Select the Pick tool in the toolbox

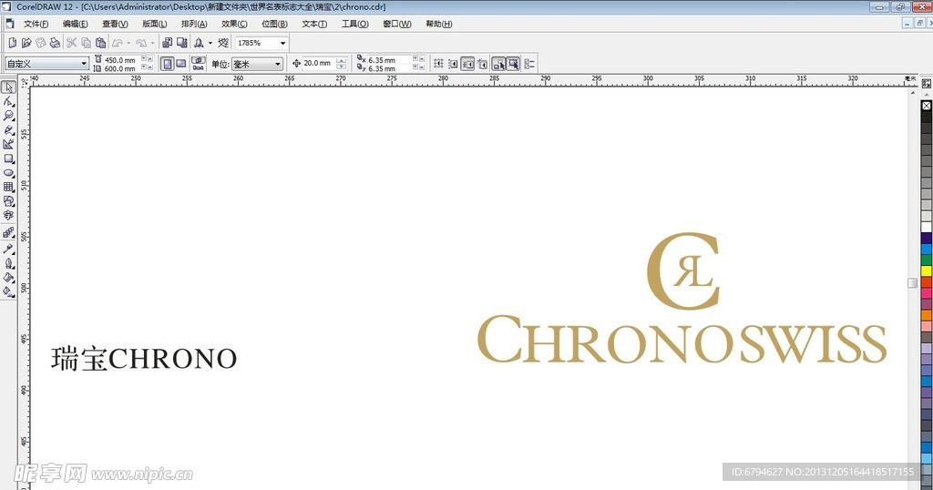click(8, 87)
